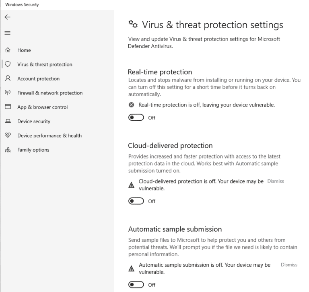The height and width of the screenshot is (292, 309).
Task: Expand the hamburger navigation menu
Action: point(7,33)
